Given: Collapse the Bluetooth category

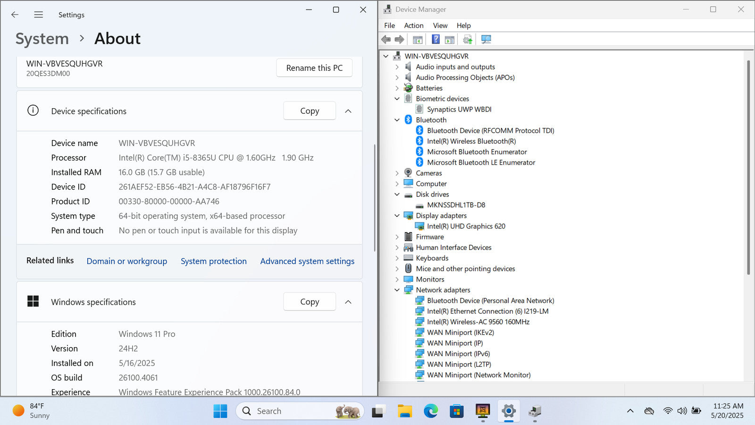Looking at the screenshot, I should tap(397, 120).
